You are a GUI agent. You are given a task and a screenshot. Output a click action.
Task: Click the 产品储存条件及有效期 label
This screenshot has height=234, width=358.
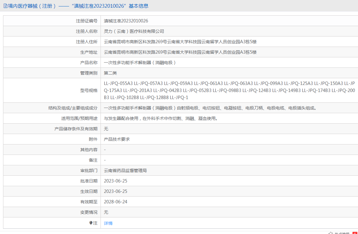coord(76,129)
